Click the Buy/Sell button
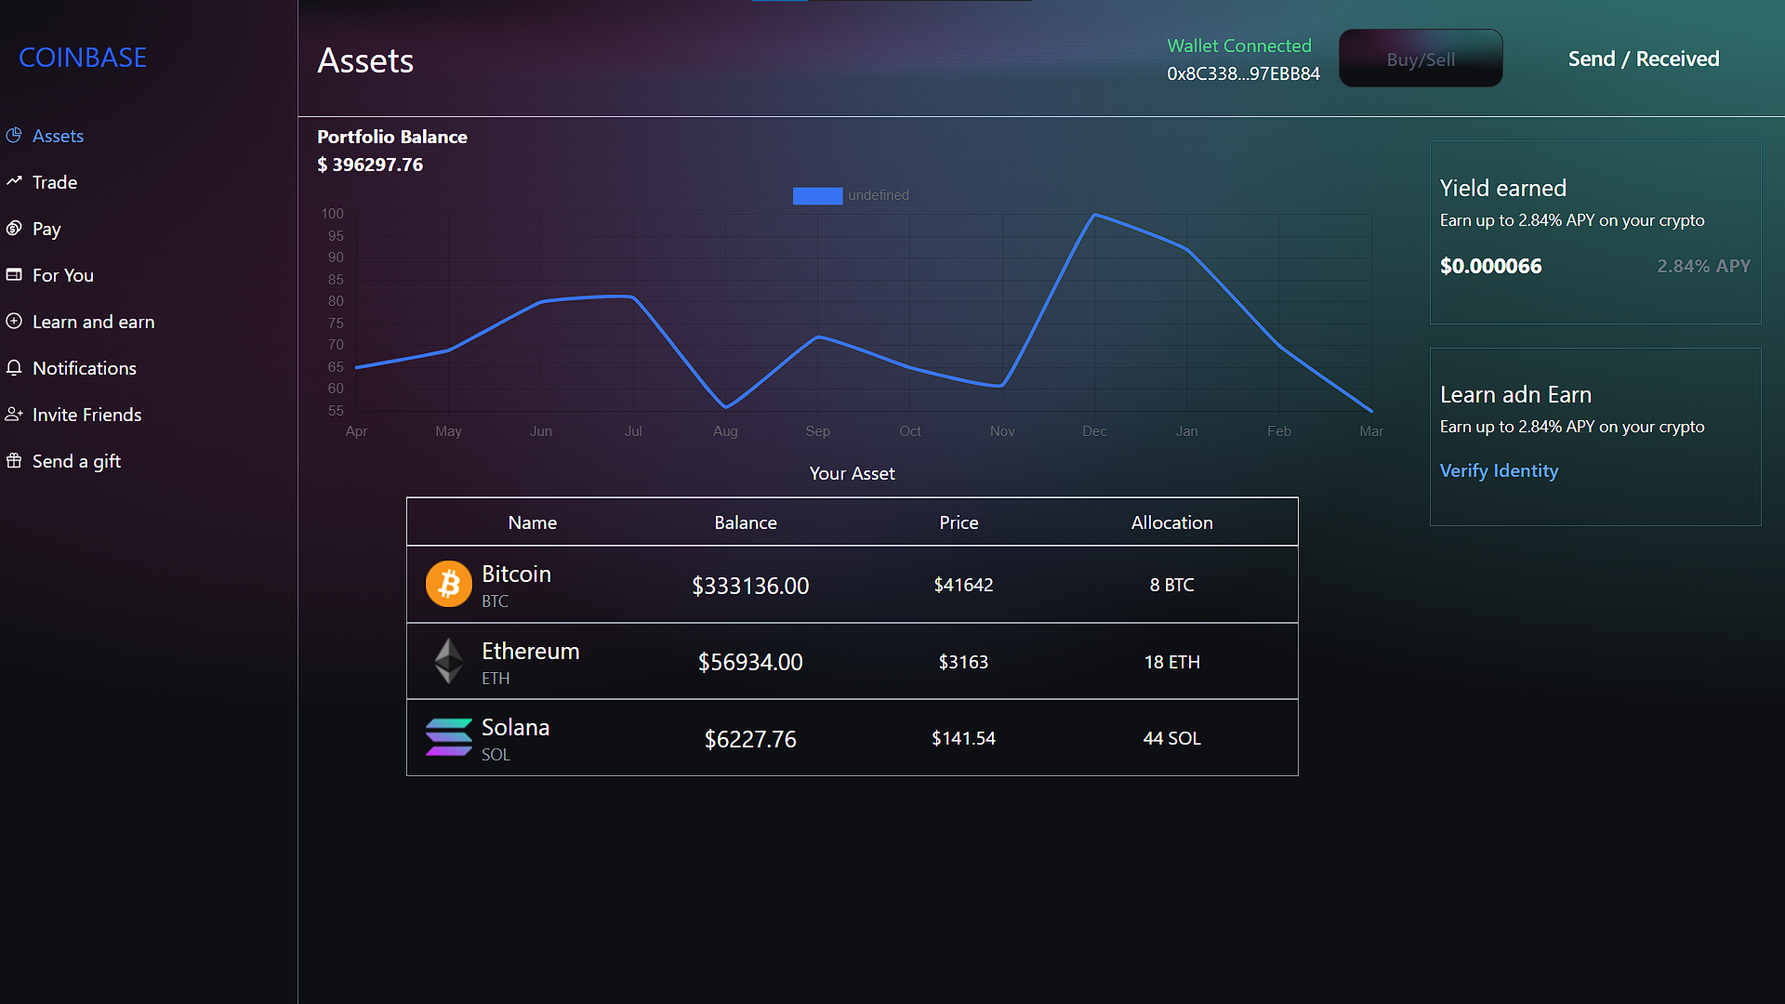This screenshot has height=1004, width=1785. tap(1421, 59)
